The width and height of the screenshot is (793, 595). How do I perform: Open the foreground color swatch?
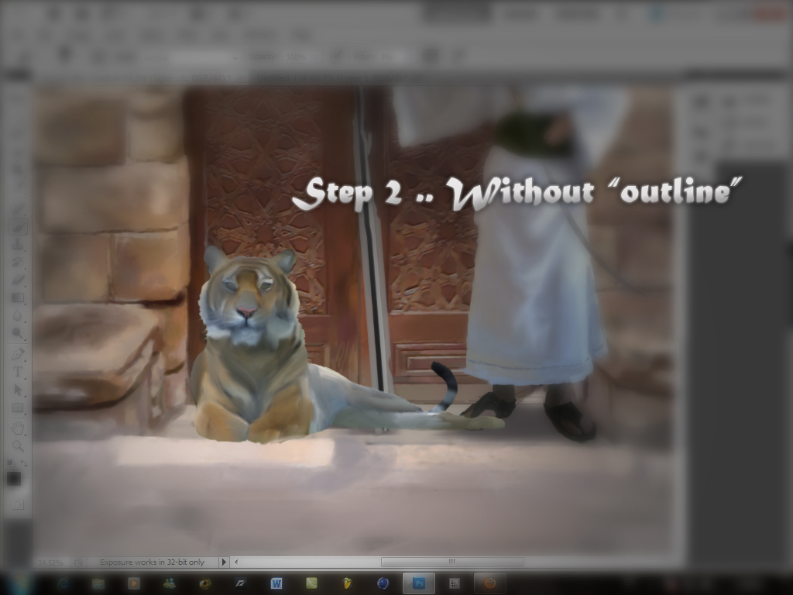click(x=14, y=478)
